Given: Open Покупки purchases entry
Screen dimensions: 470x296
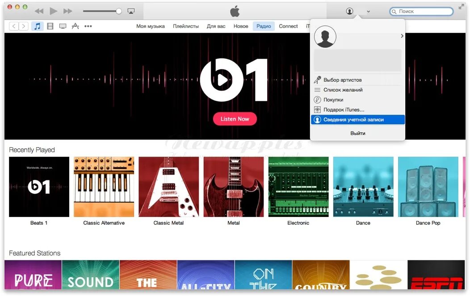Looking at the screenshot, I should [357, 100].
